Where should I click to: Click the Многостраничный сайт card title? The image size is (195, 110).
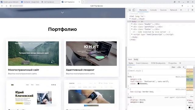(23, 70)
